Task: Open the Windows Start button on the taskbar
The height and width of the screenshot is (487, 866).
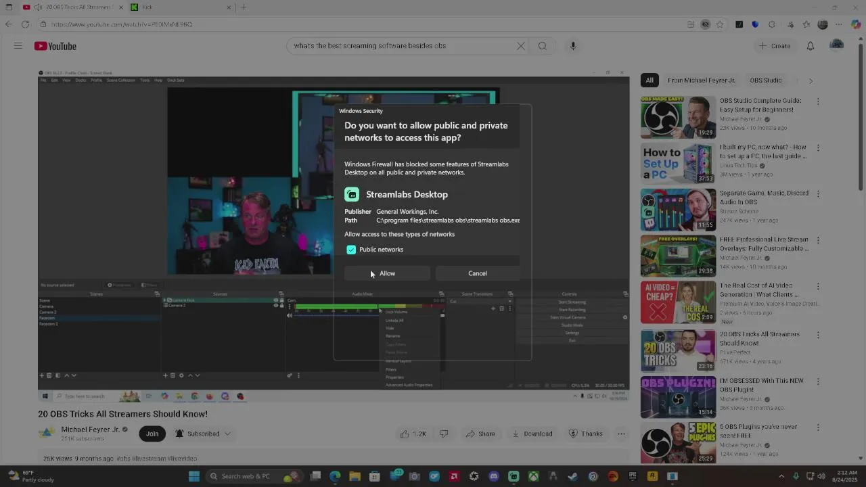Action: pos(194,476)
